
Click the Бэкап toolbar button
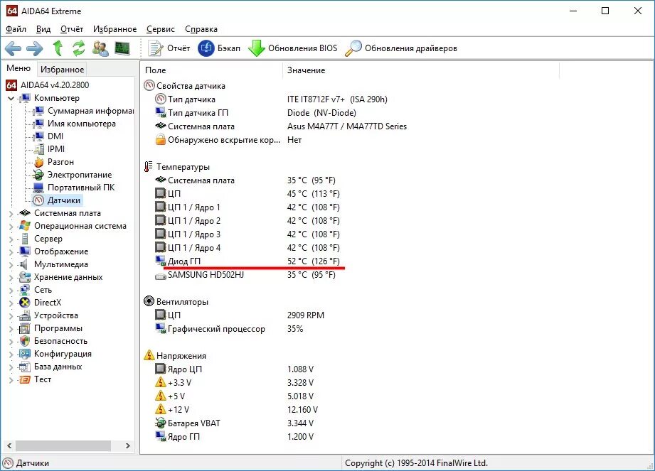click(x=219, y=48)
